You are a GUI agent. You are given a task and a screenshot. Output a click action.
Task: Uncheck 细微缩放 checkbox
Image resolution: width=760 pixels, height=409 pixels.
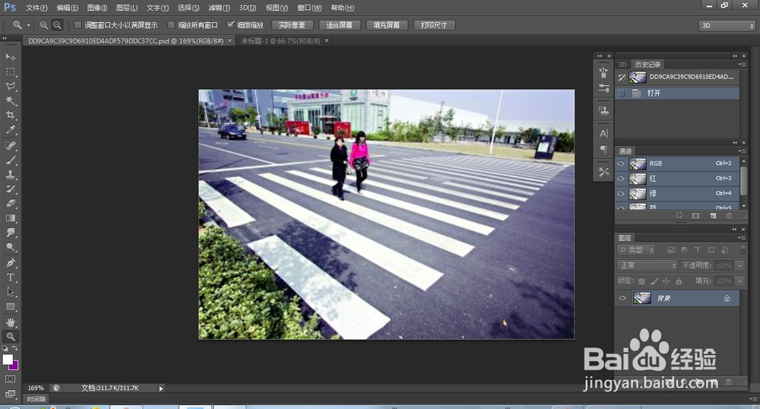[x=231, y=25]
